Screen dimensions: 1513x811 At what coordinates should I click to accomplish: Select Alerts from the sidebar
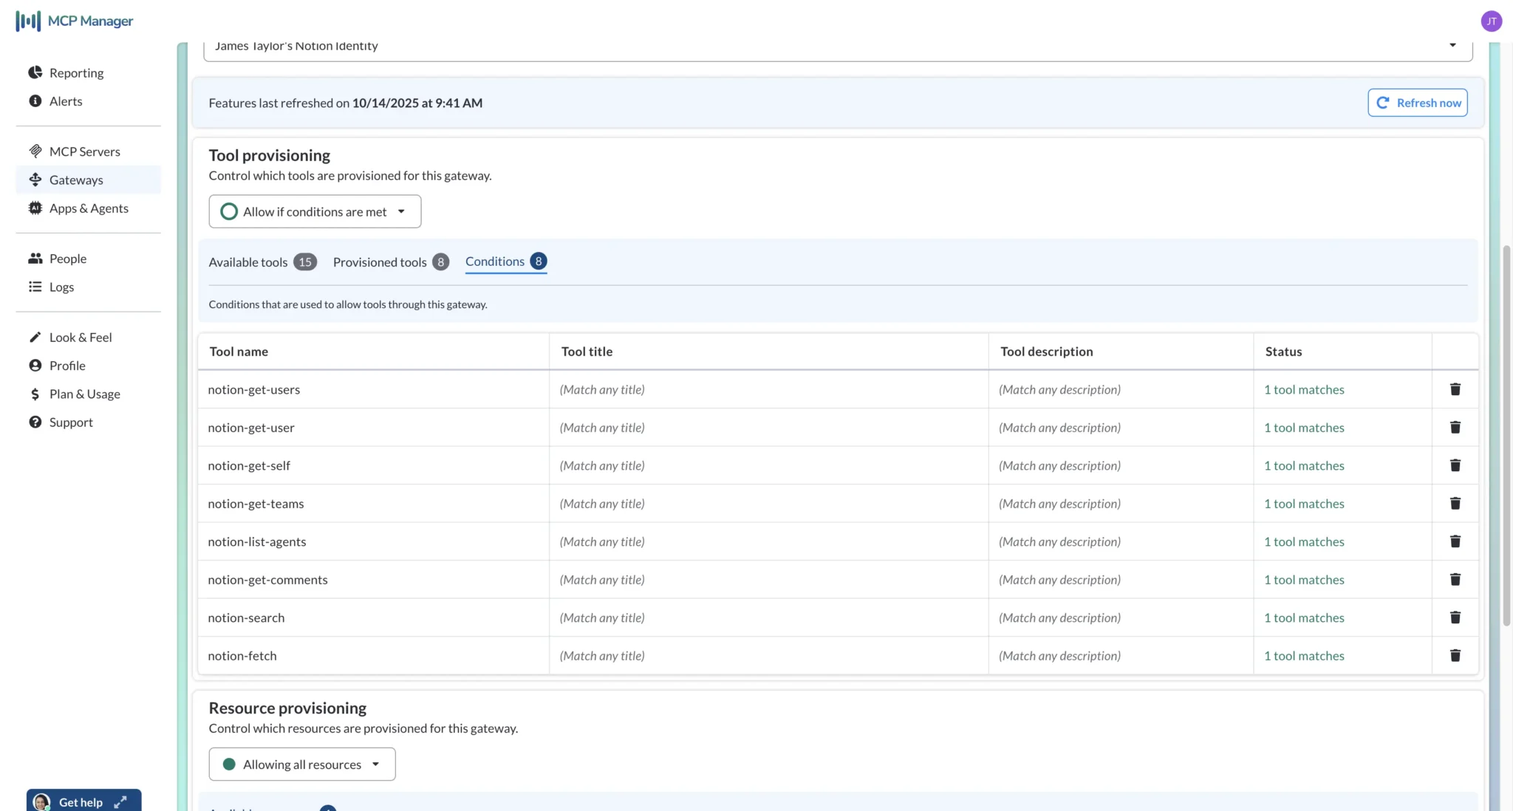click(66, 101)
